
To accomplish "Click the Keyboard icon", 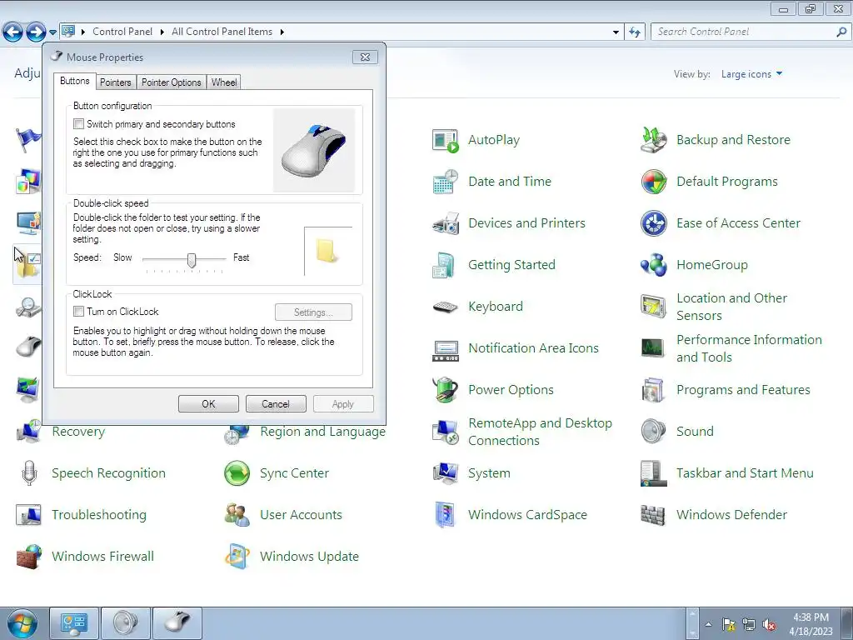I will [445, 307].
